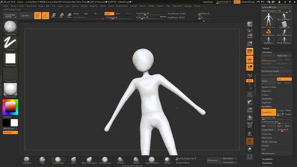Click the DynaMesh button

pyautogui.click(x=269, y=112)
